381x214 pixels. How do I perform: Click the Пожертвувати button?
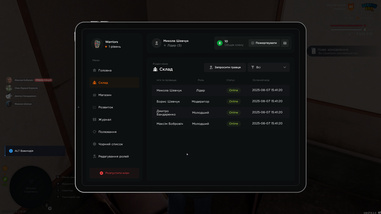pos(264,43)
